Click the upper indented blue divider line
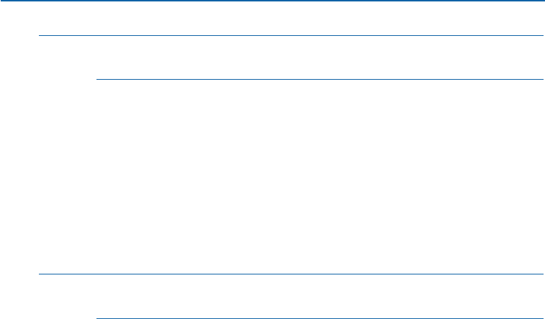The image size is (545, 319). click(x=319, y=79)
